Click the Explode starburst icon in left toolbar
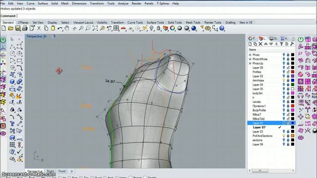317x178 pixels. [19, 95]
